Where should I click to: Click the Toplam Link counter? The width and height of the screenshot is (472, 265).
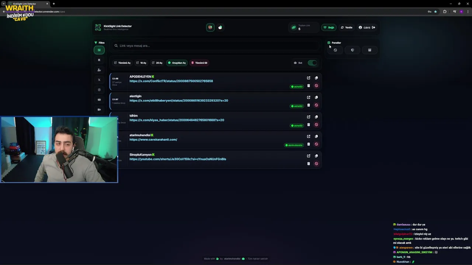(304, 28)
